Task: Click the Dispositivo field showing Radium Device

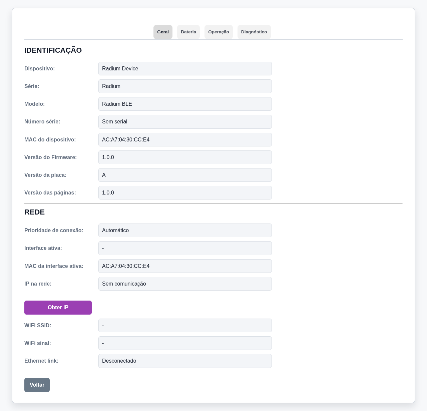Action: tap(185, 68)
